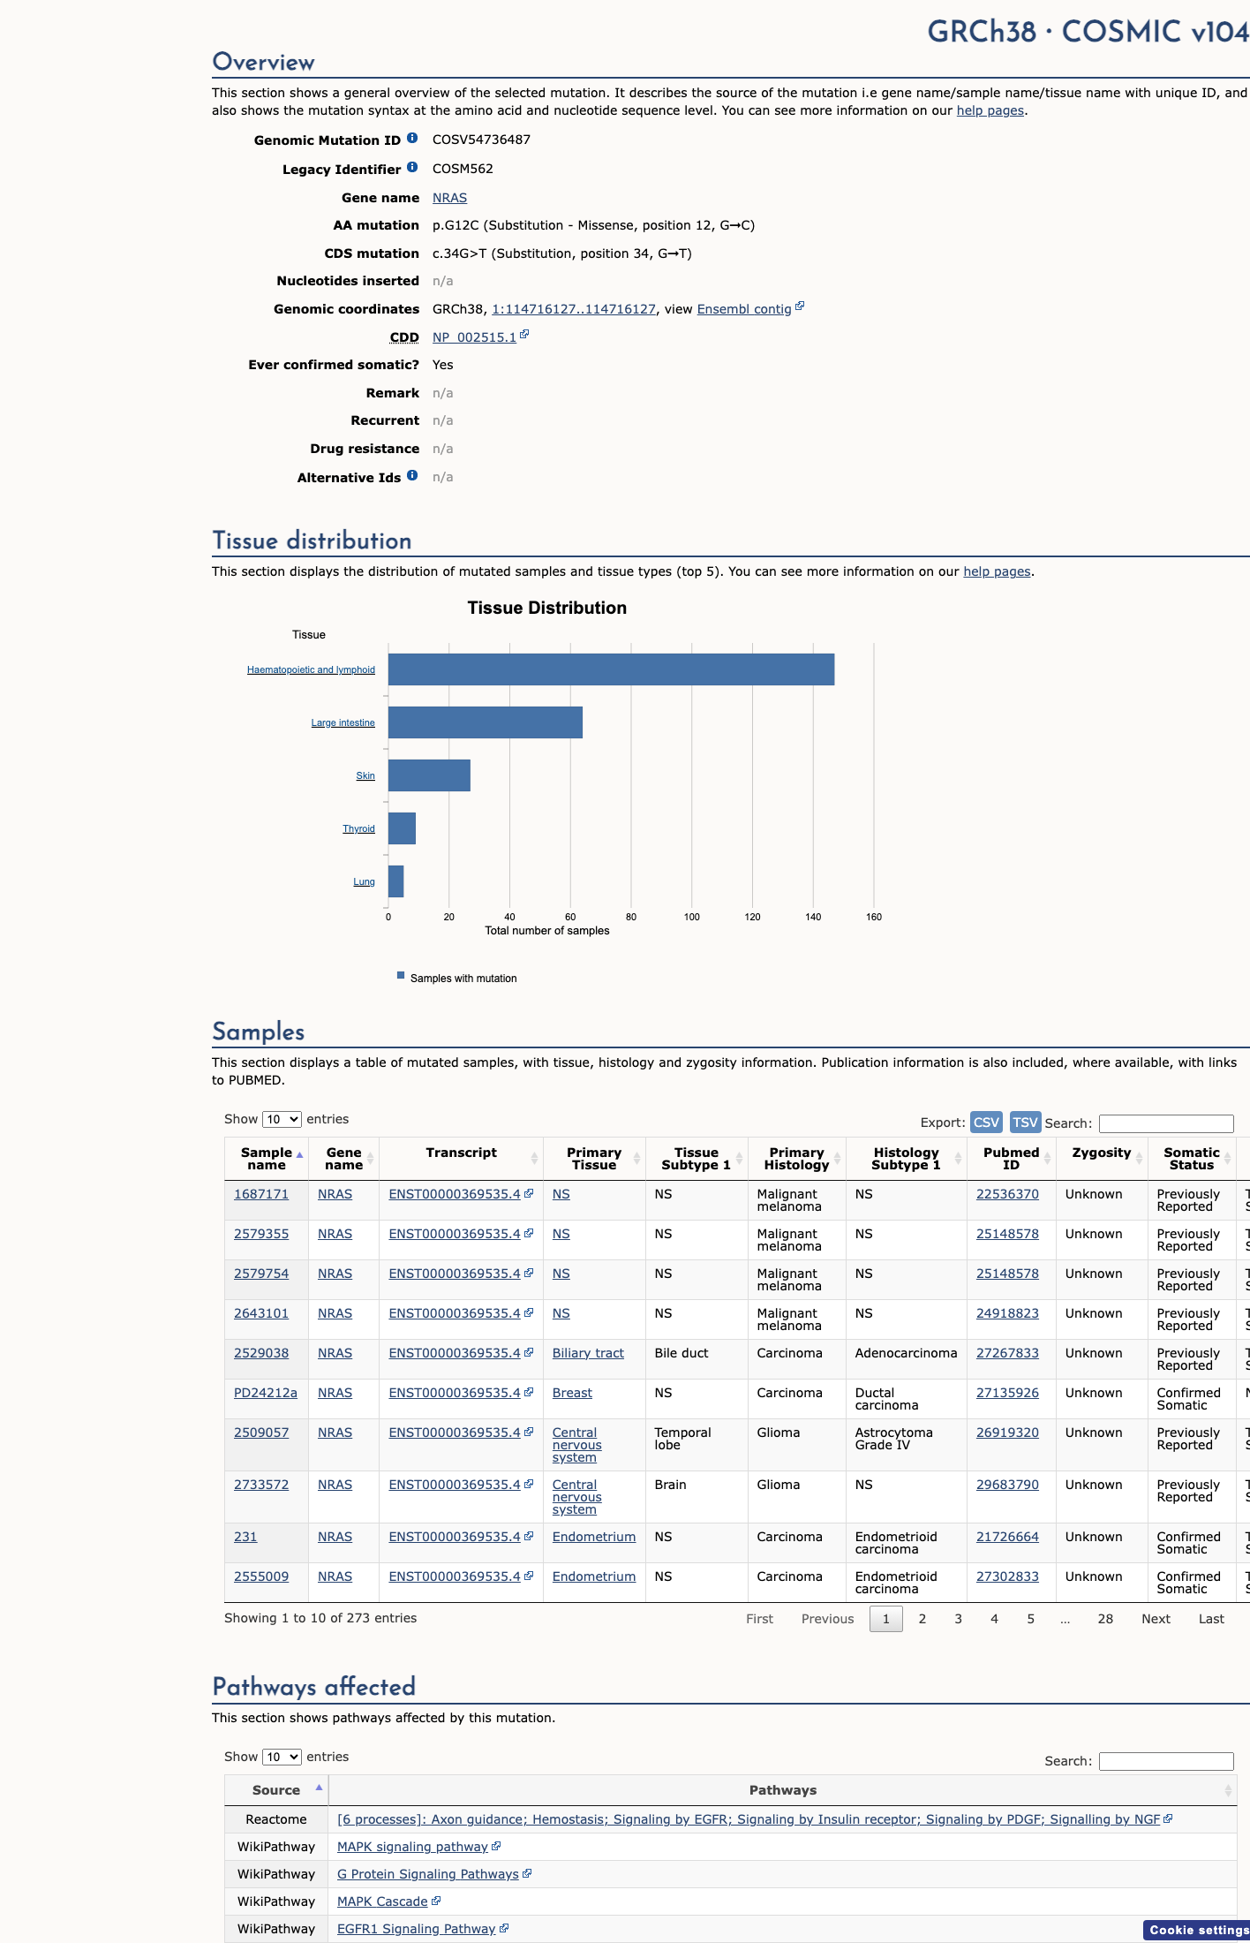1250x1943 pixels.
Task: Click Next in Samples pagination
Action: point(1156,1619)
